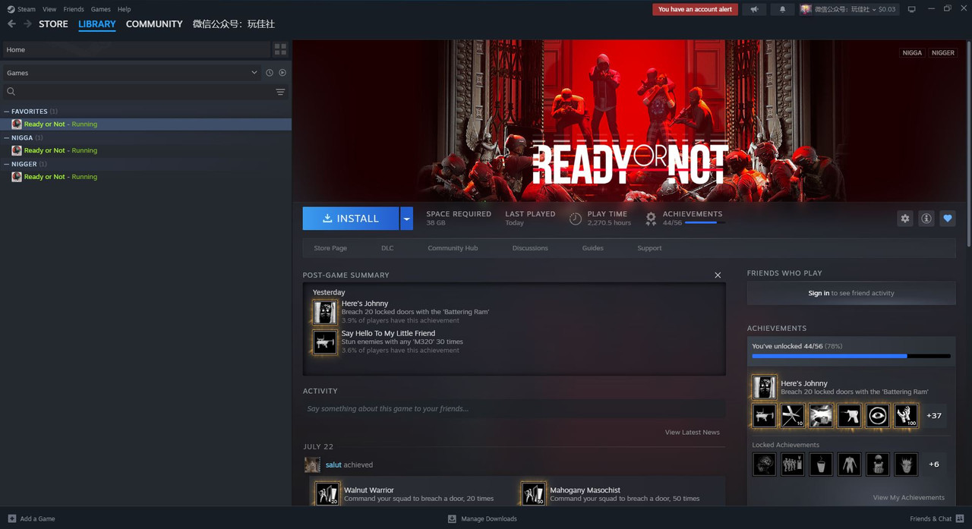
Task: Switch to Big Picture mode icon
Action: coord(911,9)
